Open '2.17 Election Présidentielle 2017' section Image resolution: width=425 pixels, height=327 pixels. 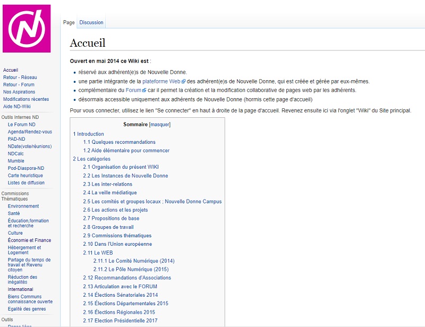tap(120, 321)
